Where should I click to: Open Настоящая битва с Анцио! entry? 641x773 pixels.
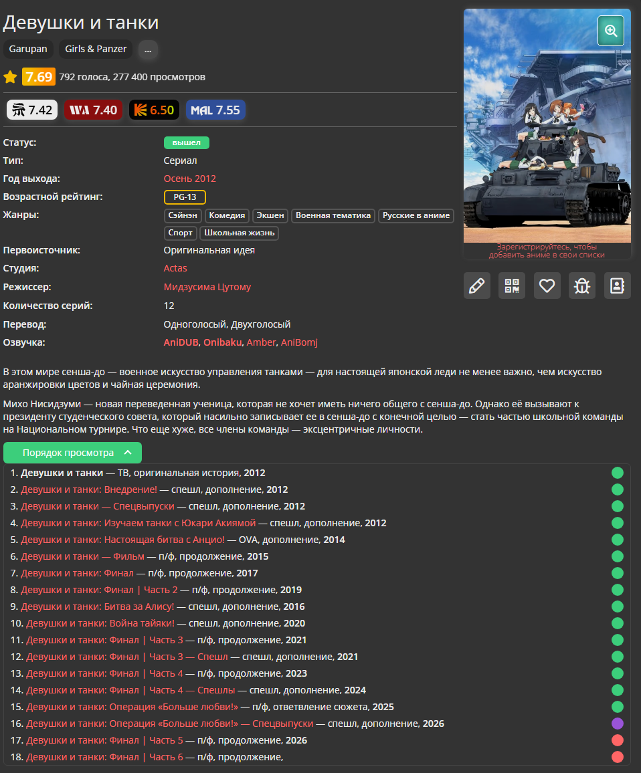[x=123, y=540]
